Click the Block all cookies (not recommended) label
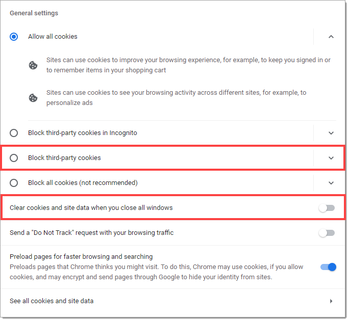349x321 pixels. pos(83,183)
